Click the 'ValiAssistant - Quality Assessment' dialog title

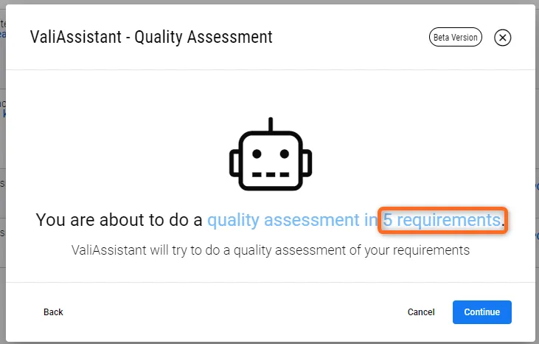coord(151,36)
